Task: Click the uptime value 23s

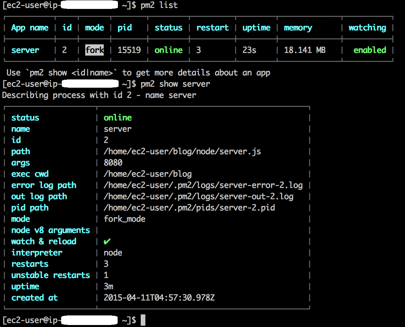Action: point(249,50)
